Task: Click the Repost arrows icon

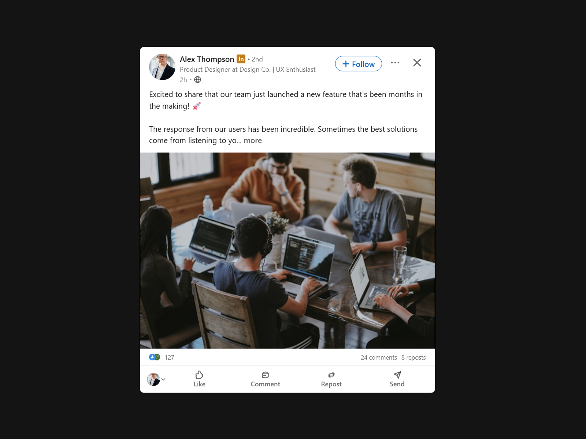Action: (x=331, y=375)
